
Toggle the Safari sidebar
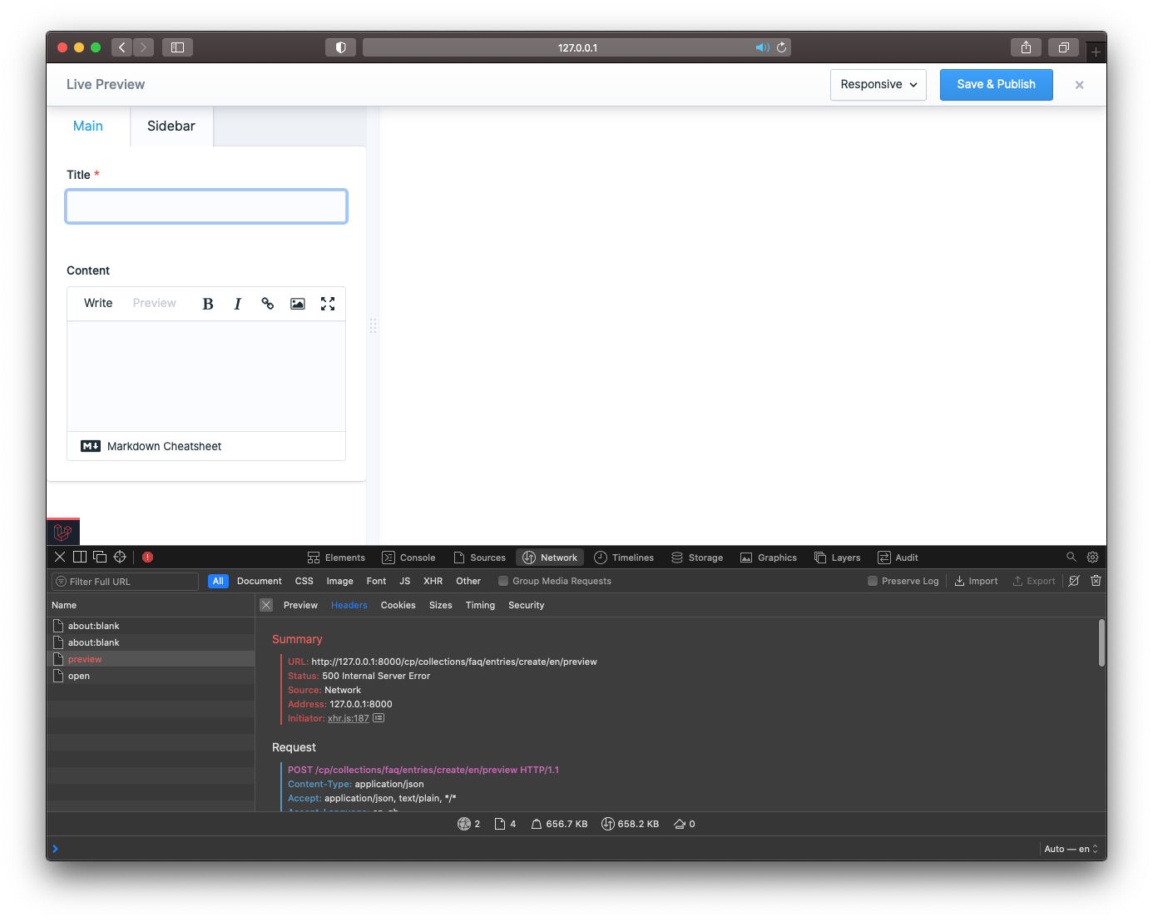click(177, 47)
